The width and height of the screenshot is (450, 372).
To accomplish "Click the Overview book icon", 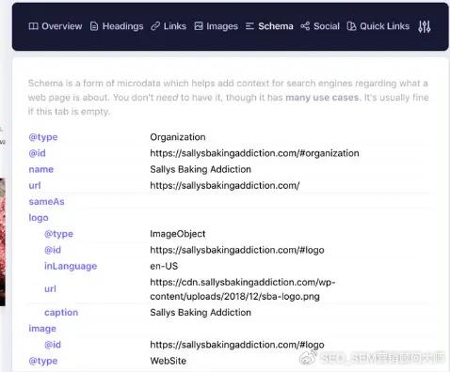I will click(x=33, y=26).
